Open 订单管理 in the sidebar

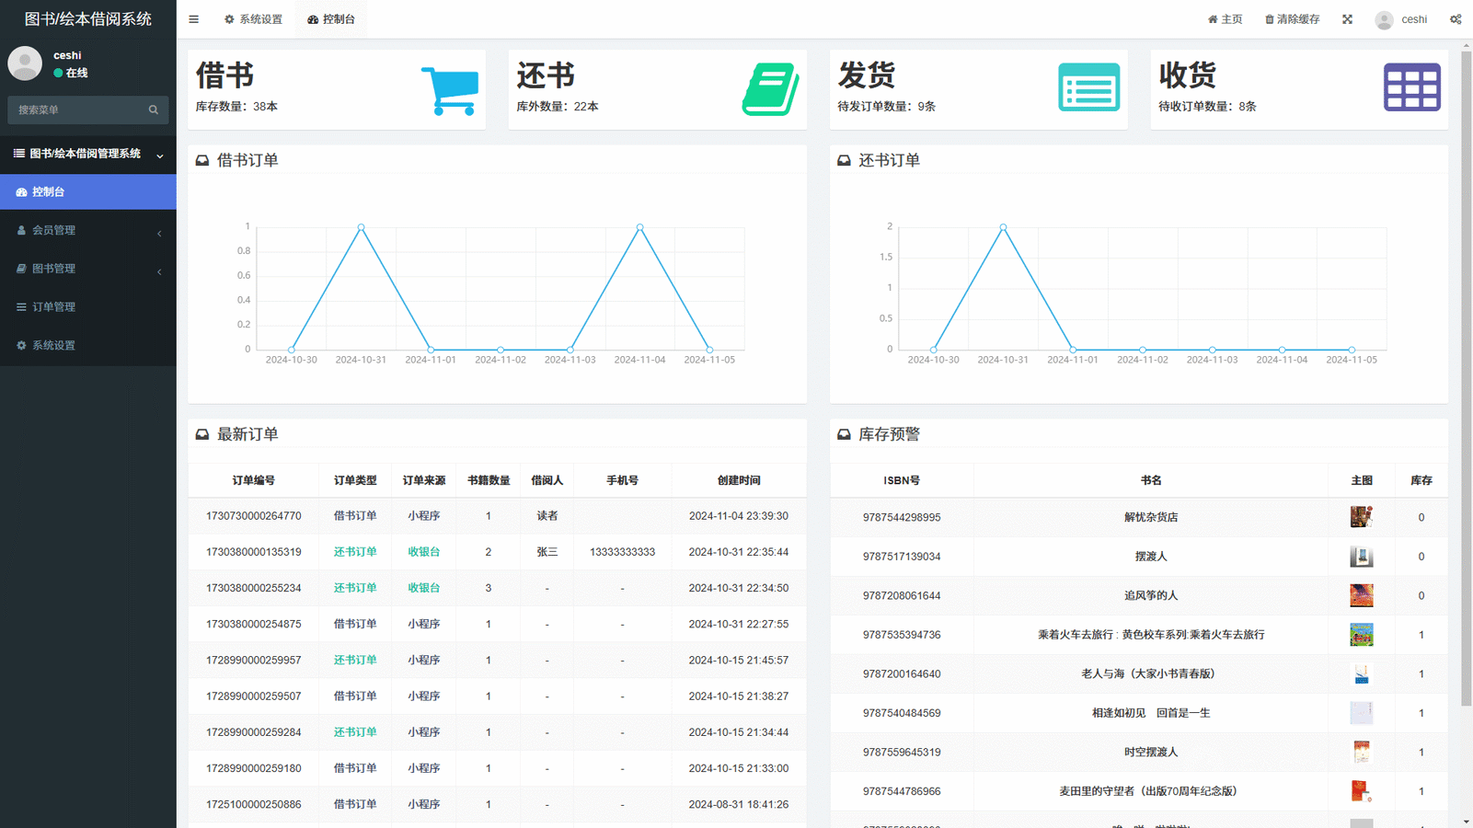pyautogui.click(x=87, y=307)
